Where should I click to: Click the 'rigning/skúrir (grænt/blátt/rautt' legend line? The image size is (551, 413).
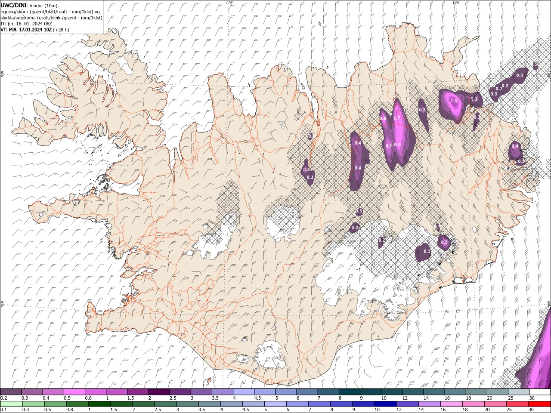tap(50, 12)
